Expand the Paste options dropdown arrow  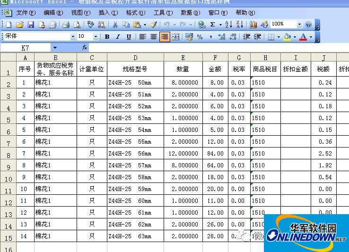click(145, 25)
